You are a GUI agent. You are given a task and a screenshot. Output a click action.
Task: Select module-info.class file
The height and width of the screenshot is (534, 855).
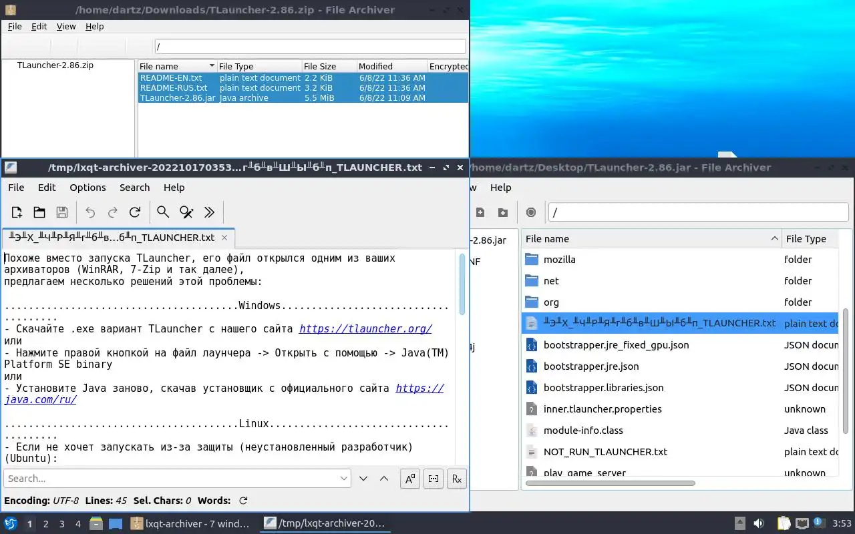point(680,431)
